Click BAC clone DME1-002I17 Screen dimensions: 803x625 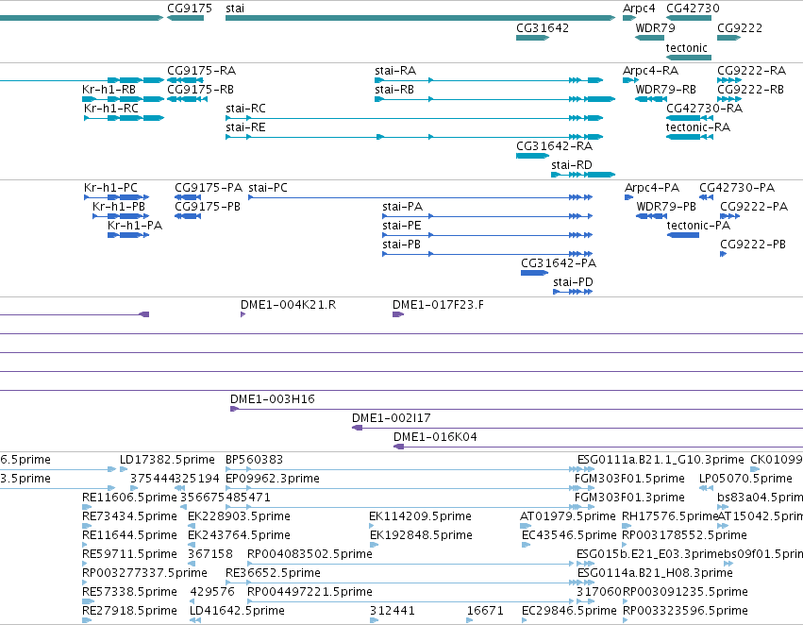tap(577, 428)
